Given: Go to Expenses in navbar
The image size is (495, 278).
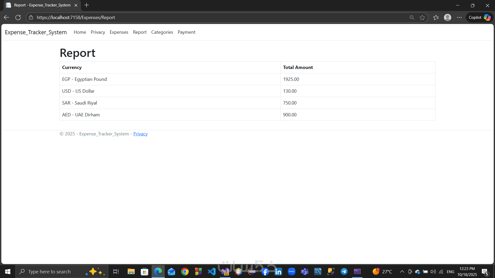Looking at the screenshot, I should tap(119, 32).
